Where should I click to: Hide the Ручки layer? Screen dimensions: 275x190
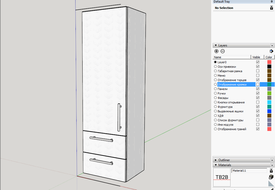(258, 93)
